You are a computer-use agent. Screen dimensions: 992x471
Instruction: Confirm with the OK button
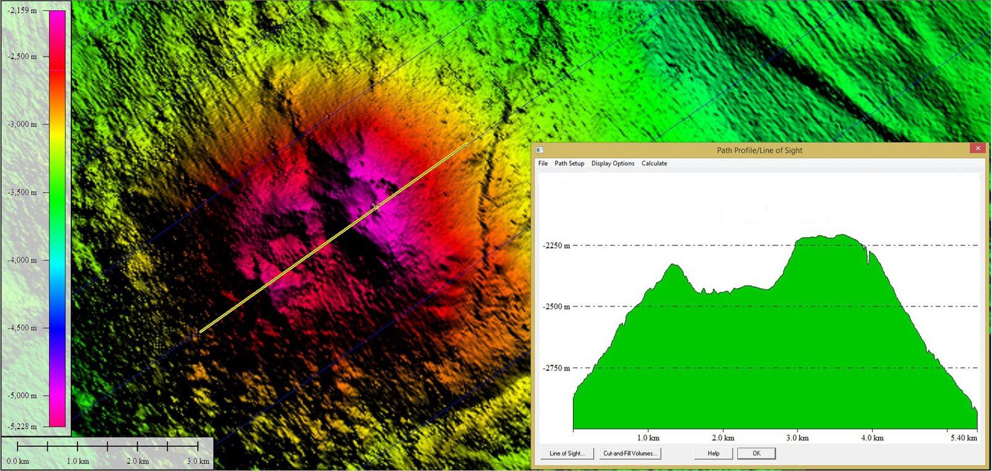tap(756, 454)
